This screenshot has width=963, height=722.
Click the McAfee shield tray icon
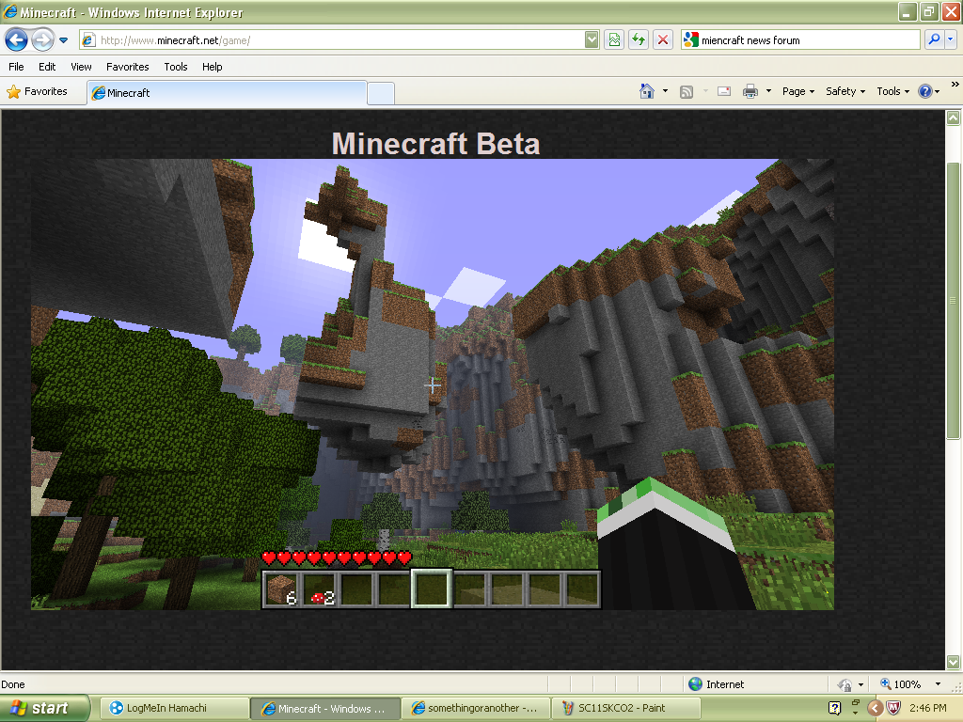click(x=893, y=709)
